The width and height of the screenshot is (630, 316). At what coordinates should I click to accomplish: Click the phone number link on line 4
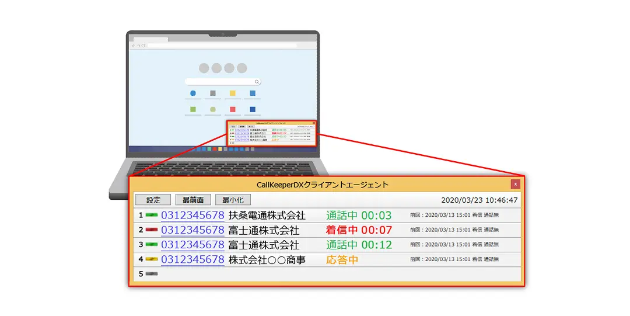pyautogui.click(x=192, y=259)
